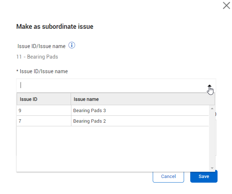Collapse the issue dropdown using its arrow
Image resolution: width=232 pixels, height=194 pixels.
tap(209, 87)
